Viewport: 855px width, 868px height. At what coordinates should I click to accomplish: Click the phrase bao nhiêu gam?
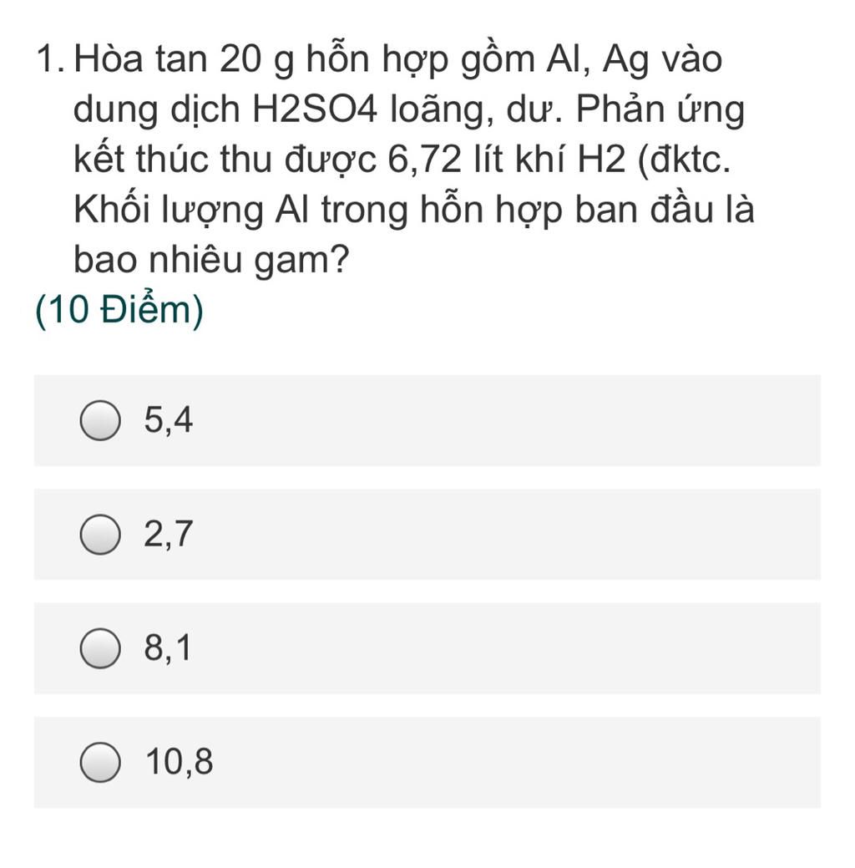click(x=211, y=259)
